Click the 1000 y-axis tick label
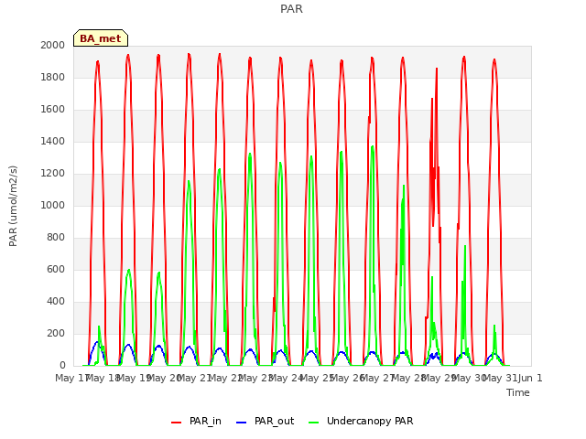The height and width of the screenshot is (439, 586). coord(53,205)
